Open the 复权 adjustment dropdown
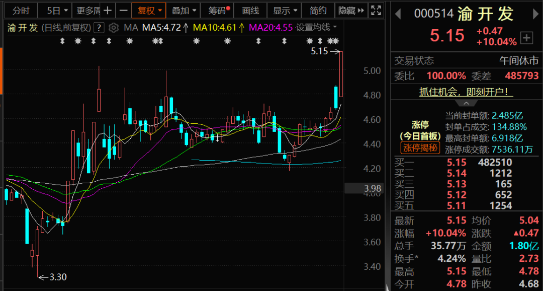 tap(150, 10)
